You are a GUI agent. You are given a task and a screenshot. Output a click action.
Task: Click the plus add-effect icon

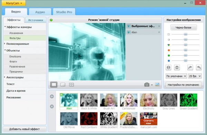52,96
